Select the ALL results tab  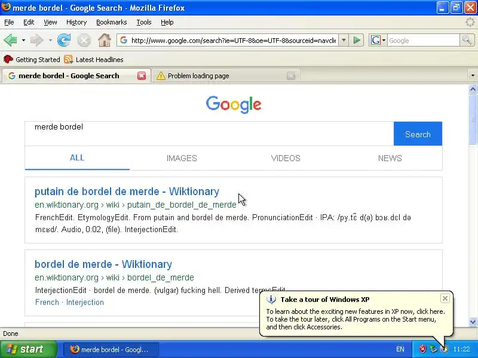point(77,158)
